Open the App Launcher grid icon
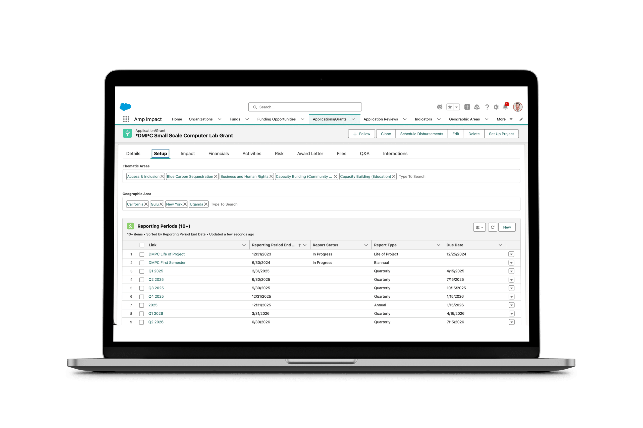This screenshot has width=643, height=428. (126, 119)
